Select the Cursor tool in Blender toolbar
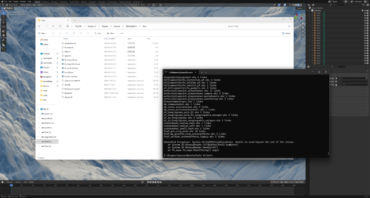This screenshot has width=370, height=198. [4, 17]
